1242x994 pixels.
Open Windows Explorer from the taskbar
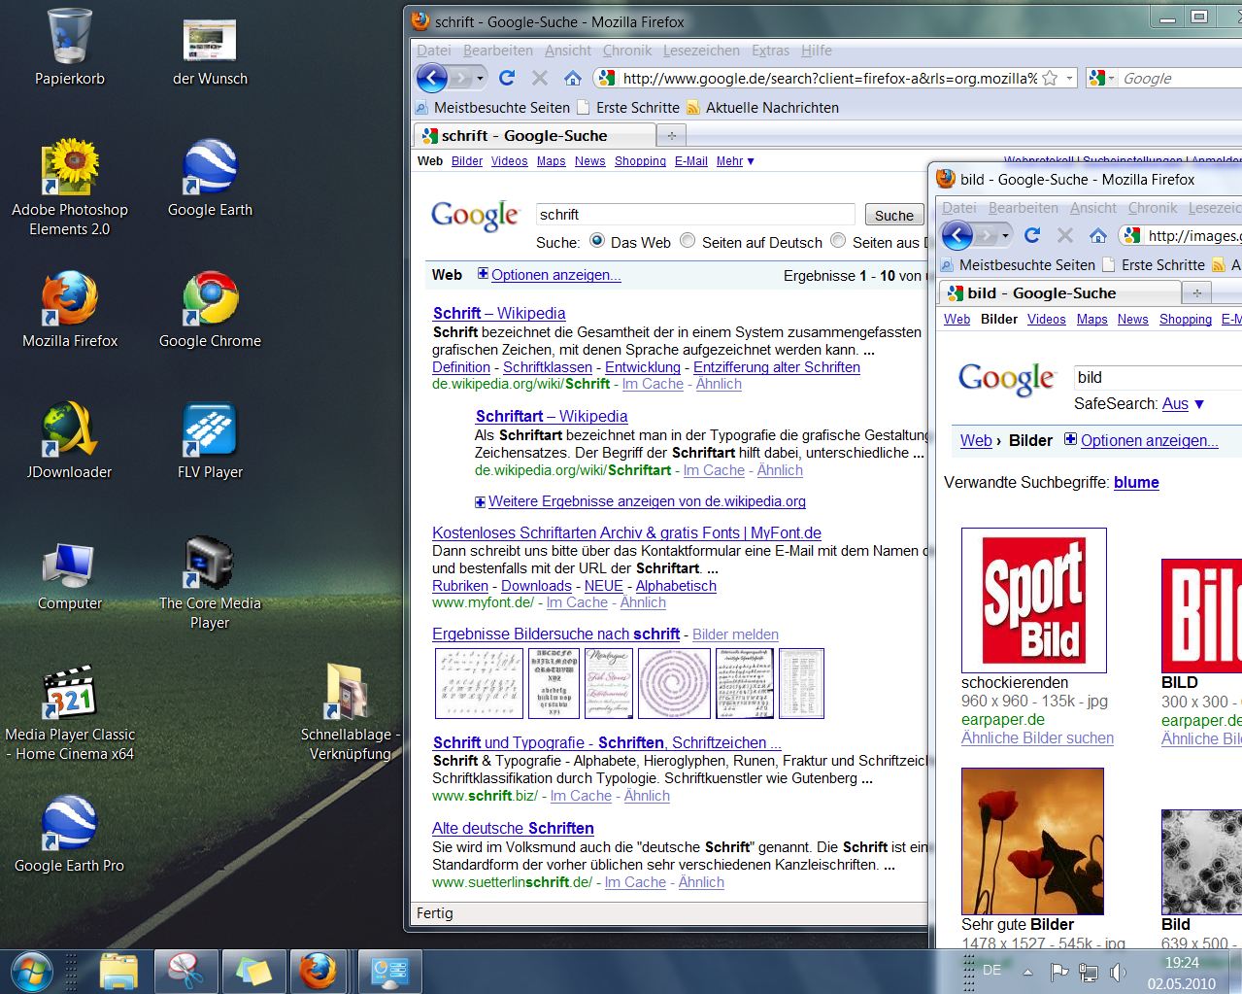(x=118, y=971)
